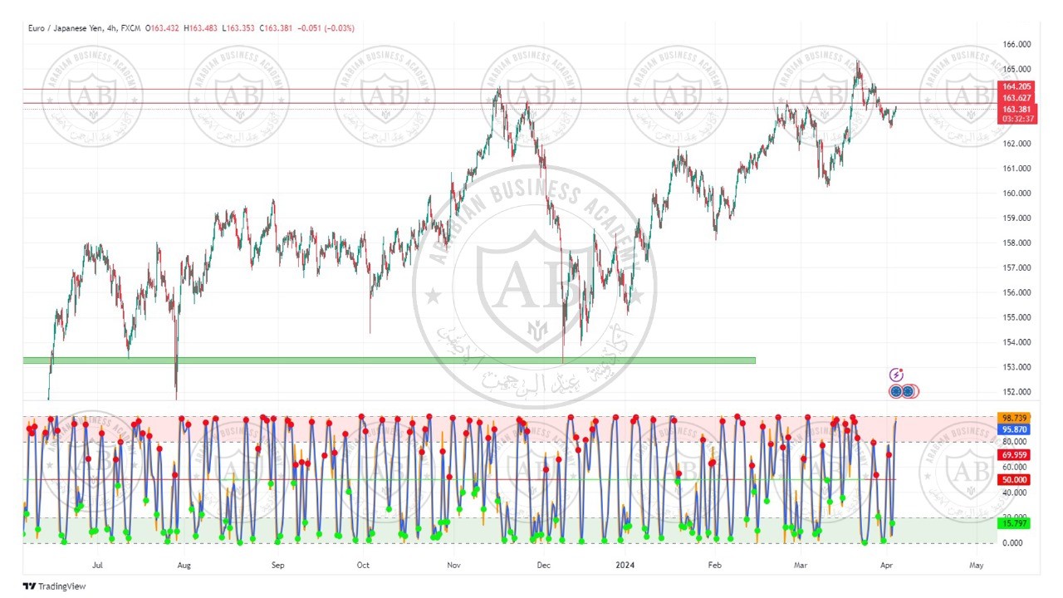Viewport: 1063px width, 598px height.
Task: Click the 60.000 oscillator scale label
Action: click(x=1016, y=468)
